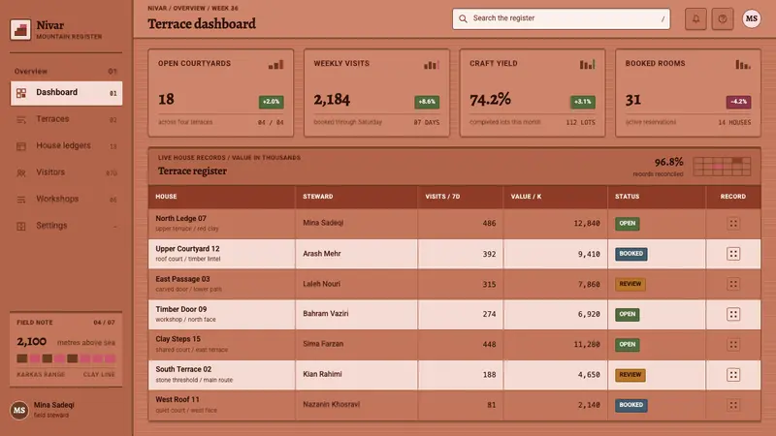Click the 96.8% reconciled figure
The width and height of the screenshot is (776, 436).
668,162
